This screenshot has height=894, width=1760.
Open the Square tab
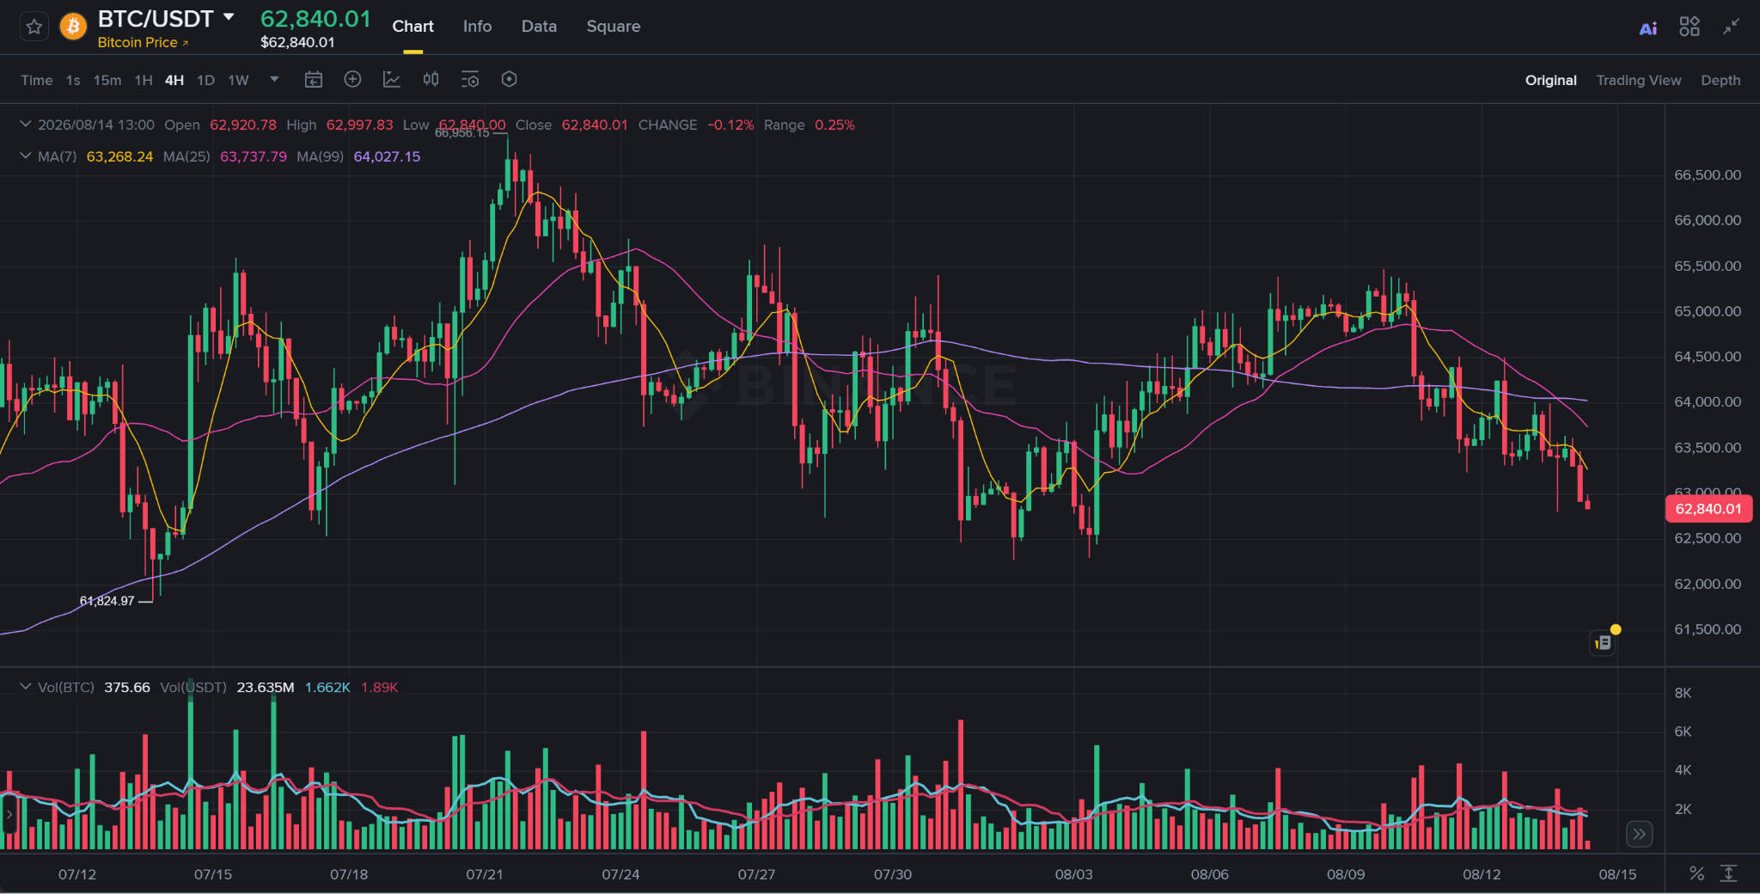coord(613,27)
